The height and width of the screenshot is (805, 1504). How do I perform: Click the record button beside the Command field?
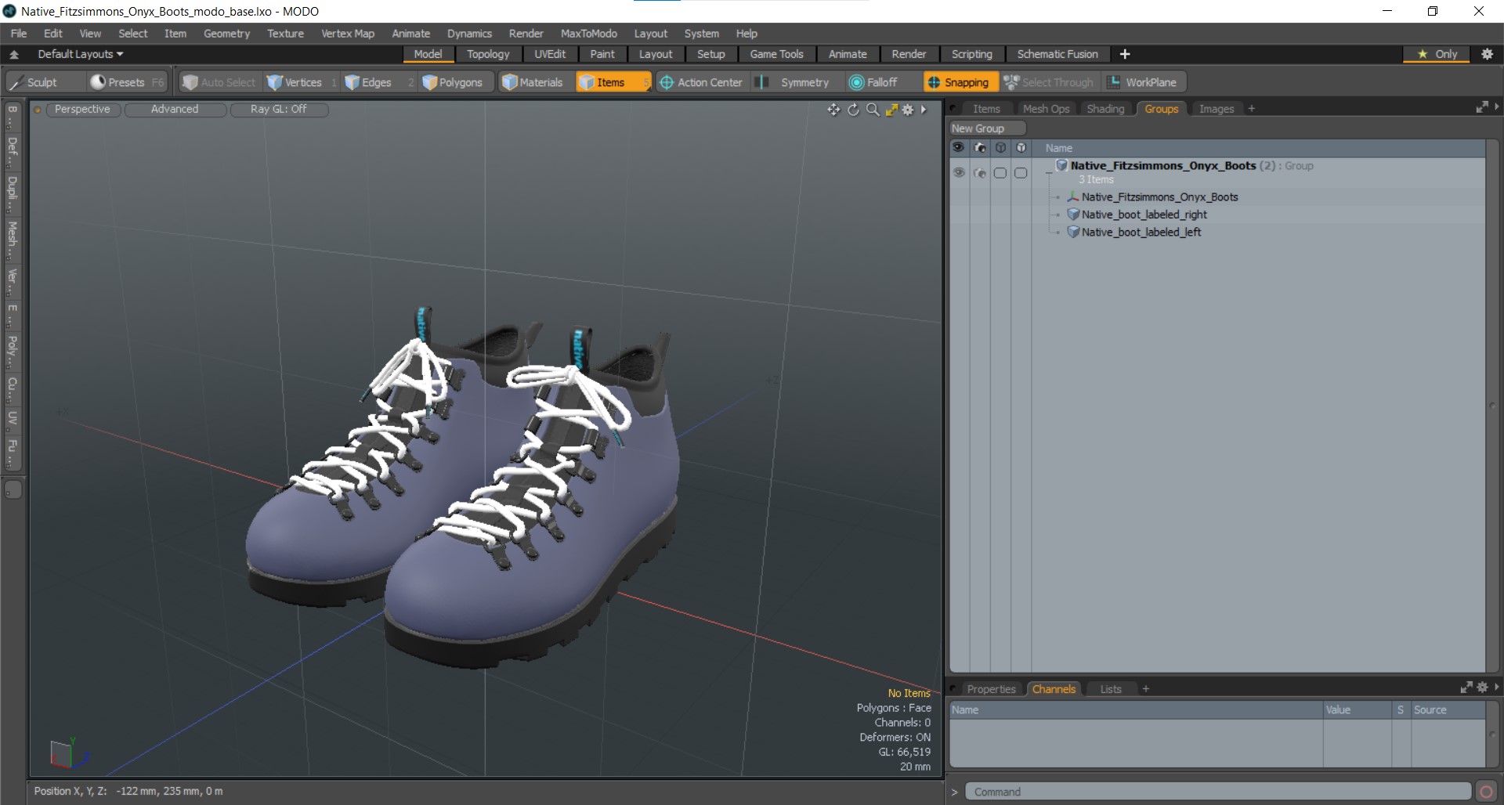1486,792
